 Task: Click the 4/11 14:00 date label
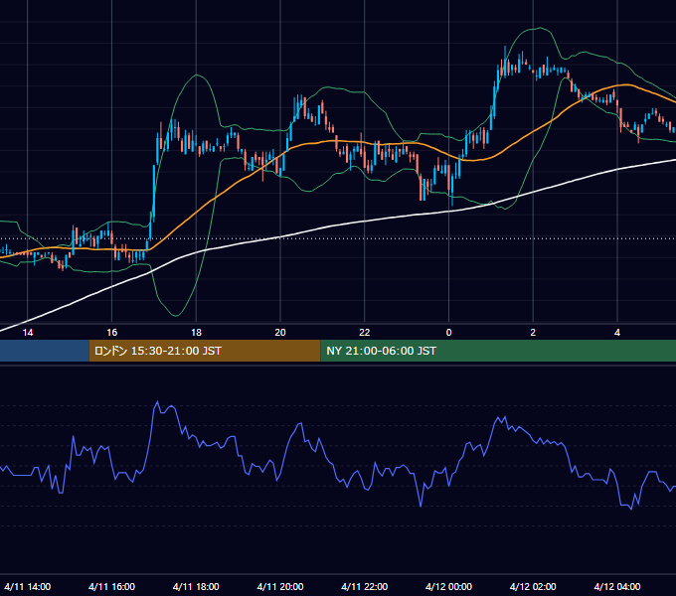[x=28, y=586]
